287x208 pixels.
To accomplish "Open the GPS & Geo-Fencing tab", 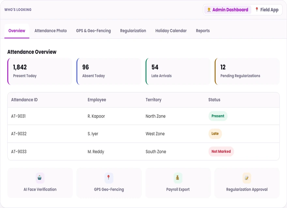I will point(94,31).
